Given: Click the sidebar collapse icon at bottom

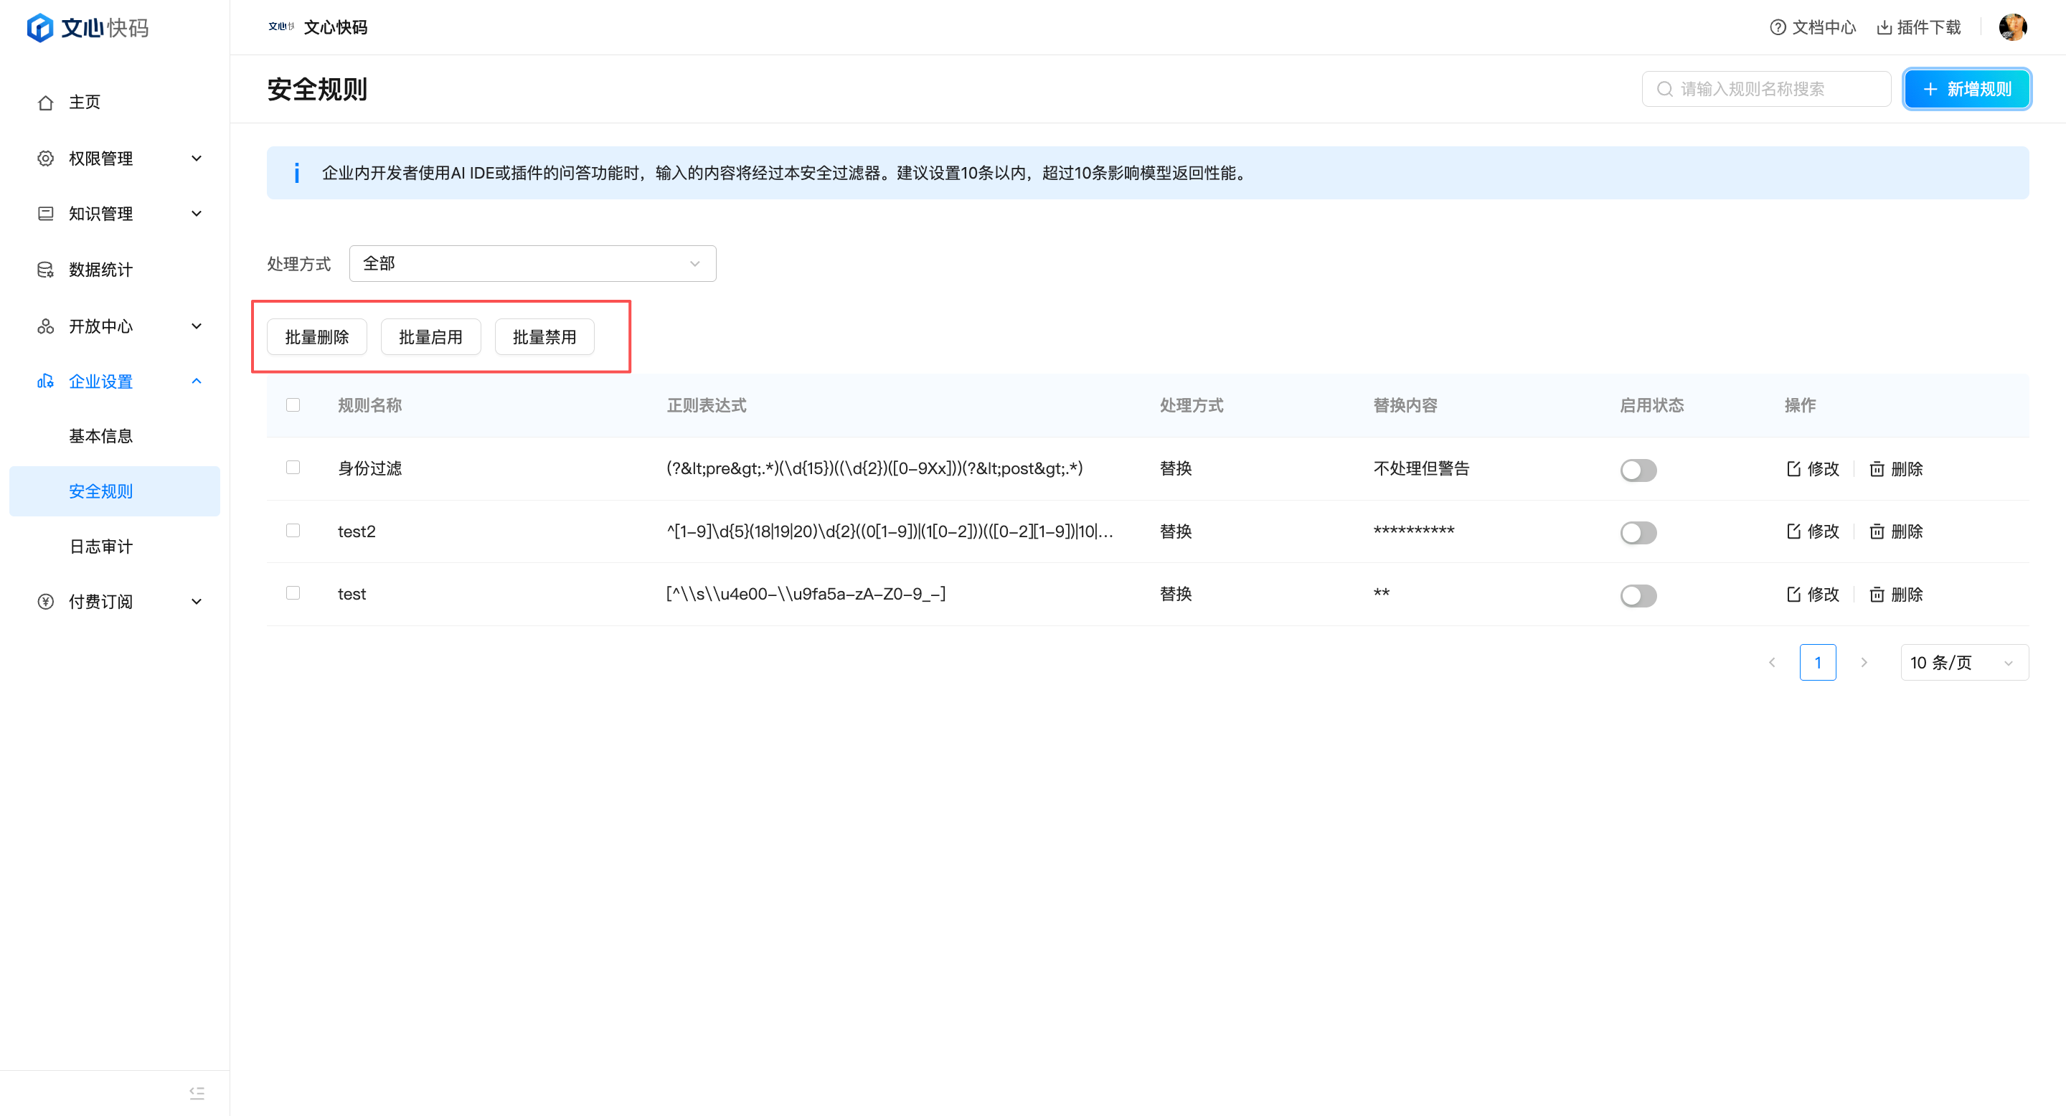Looking at the screenshot, I should point(197,1093).
